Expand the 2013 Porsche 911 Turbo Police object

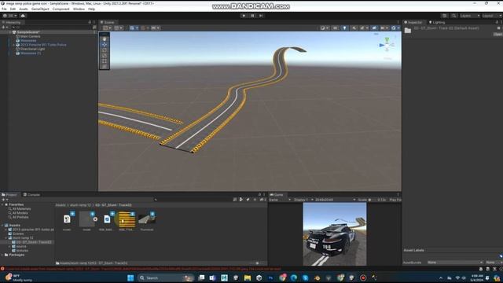(x=14, y=45)
